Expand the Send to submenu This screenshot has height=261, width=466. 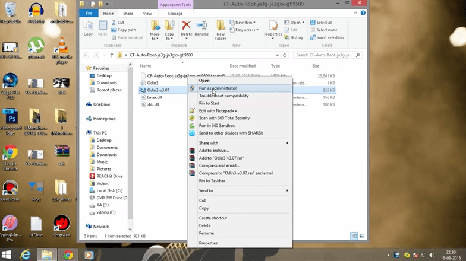240,191
